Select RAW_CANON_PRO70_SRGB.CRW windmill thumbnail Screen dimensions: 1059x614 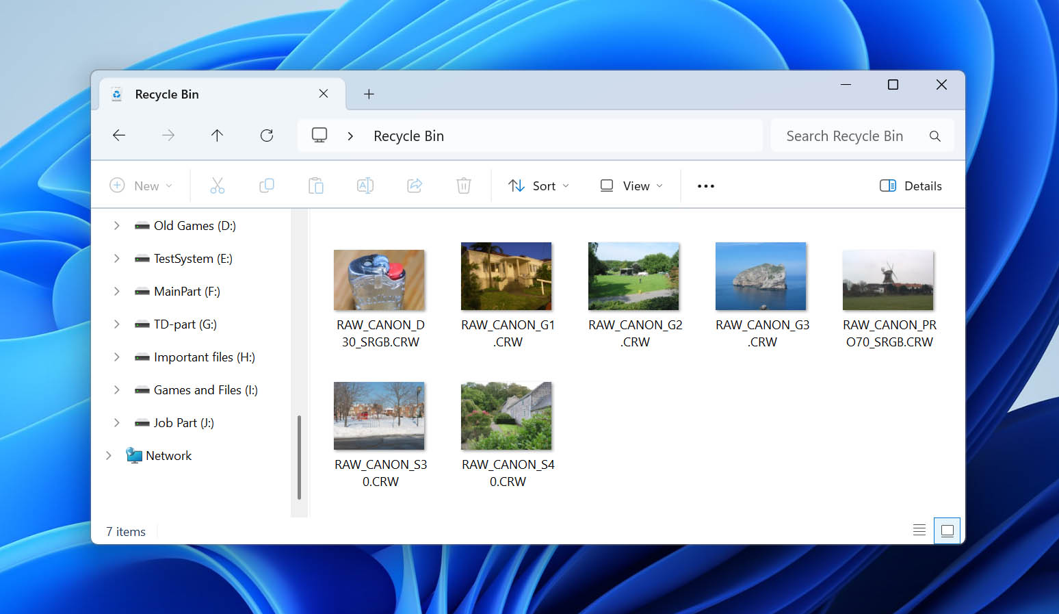[888, 280]
